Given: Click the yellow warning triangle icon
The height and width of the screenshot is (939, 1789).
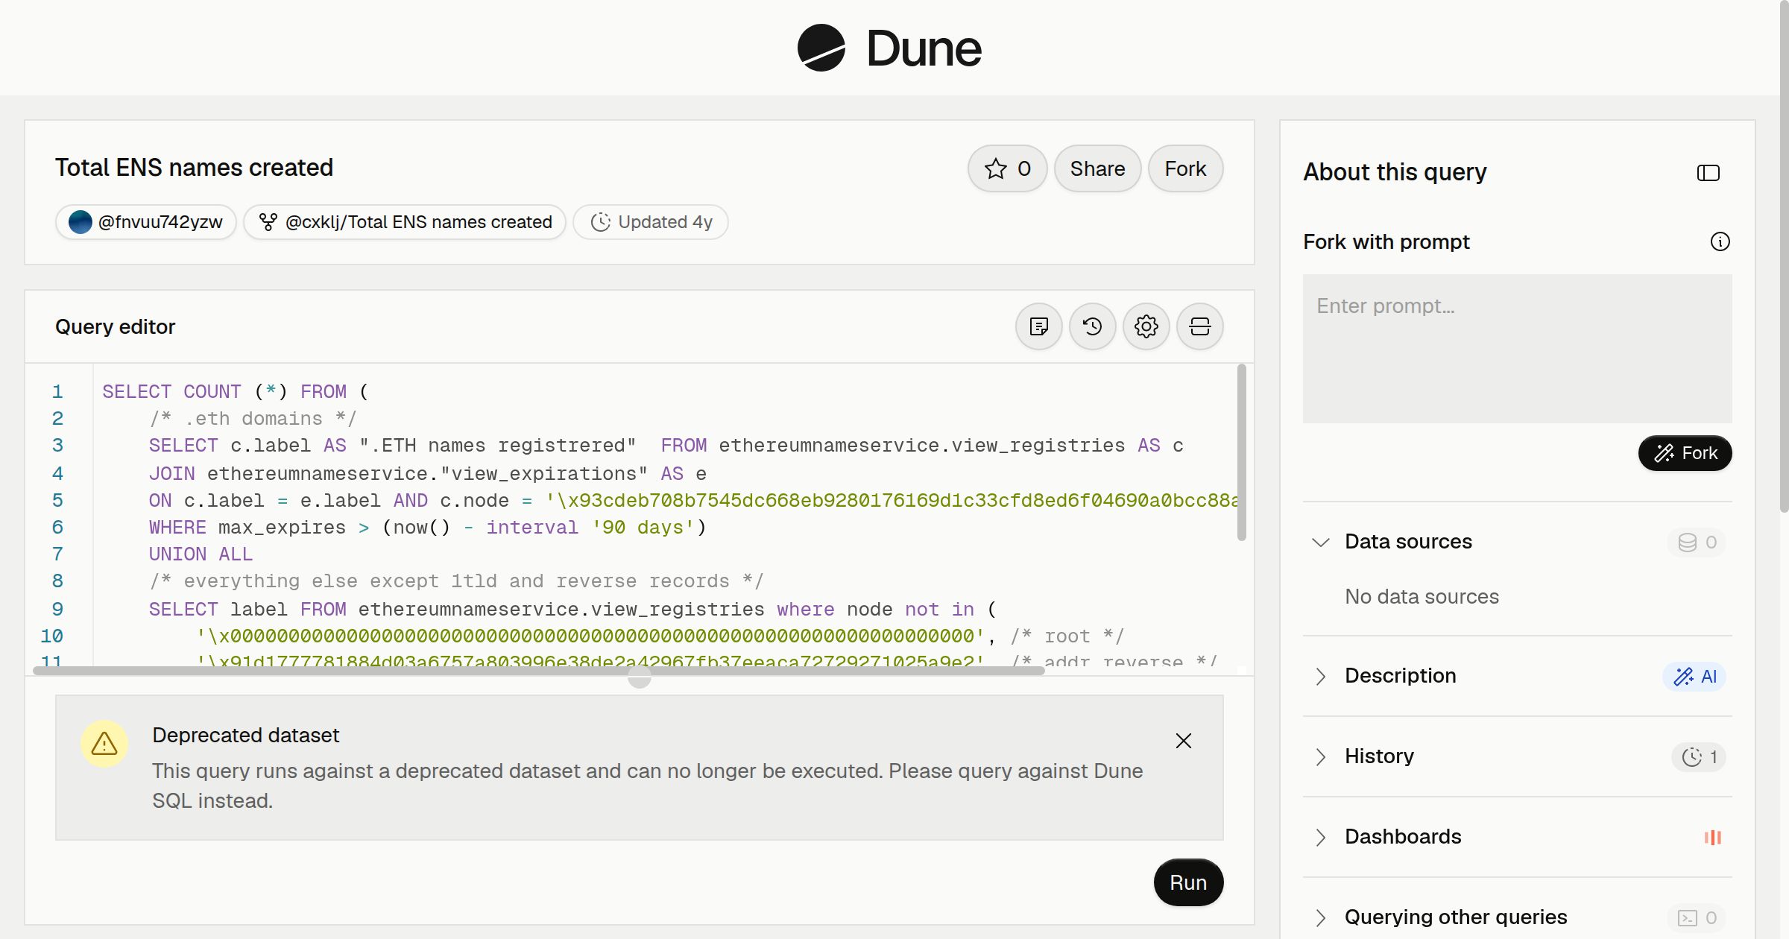Looking at the screenshot, I should click(104, 744).
